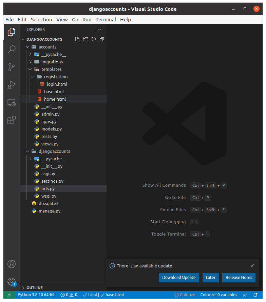Open Explorer more actions ellipsis
Image resolution: width=266 pixels, height=302 pixels.
pos(99,30)
